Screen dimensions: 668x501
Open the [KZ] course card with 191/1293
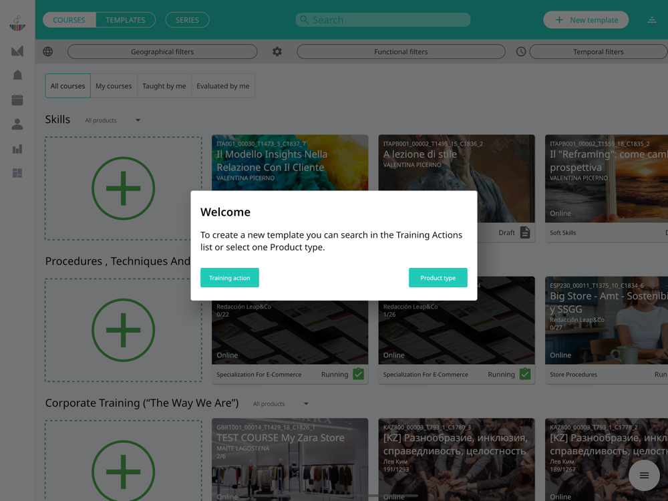[x=457, y=460]
